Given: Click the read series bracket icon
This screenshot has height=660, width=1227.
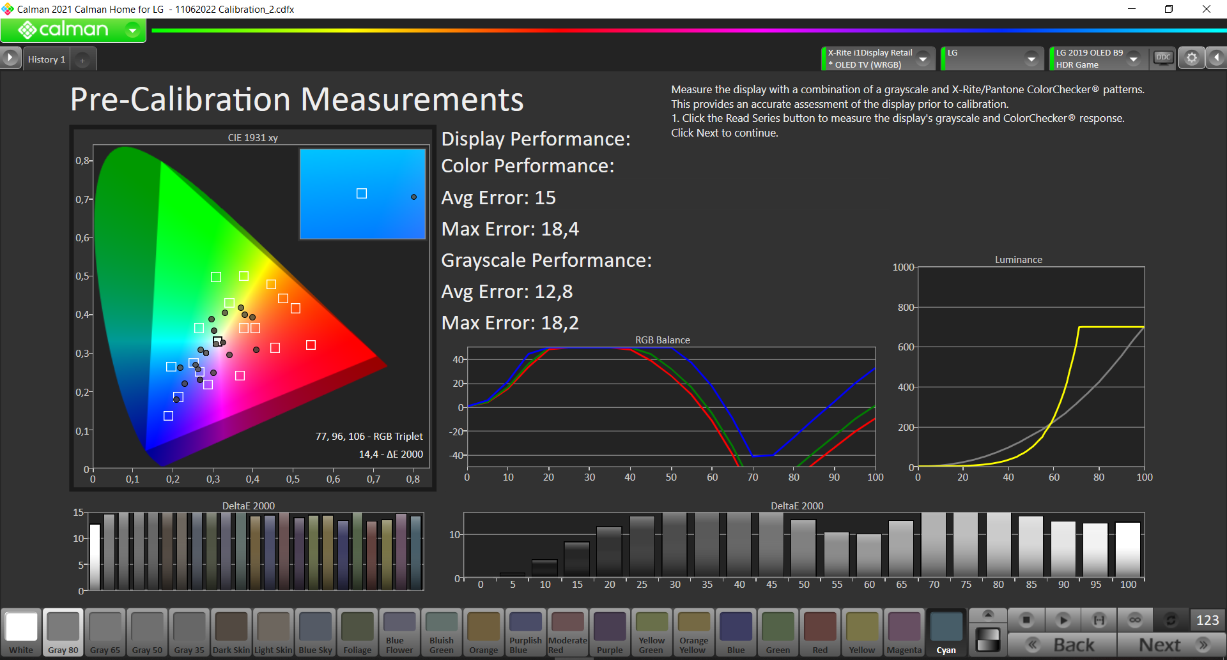Looking at the screenshot, I should coord(1099,620).
